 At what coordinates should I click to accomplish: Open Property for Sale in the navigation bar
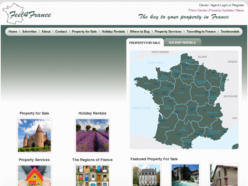[84, 31]
